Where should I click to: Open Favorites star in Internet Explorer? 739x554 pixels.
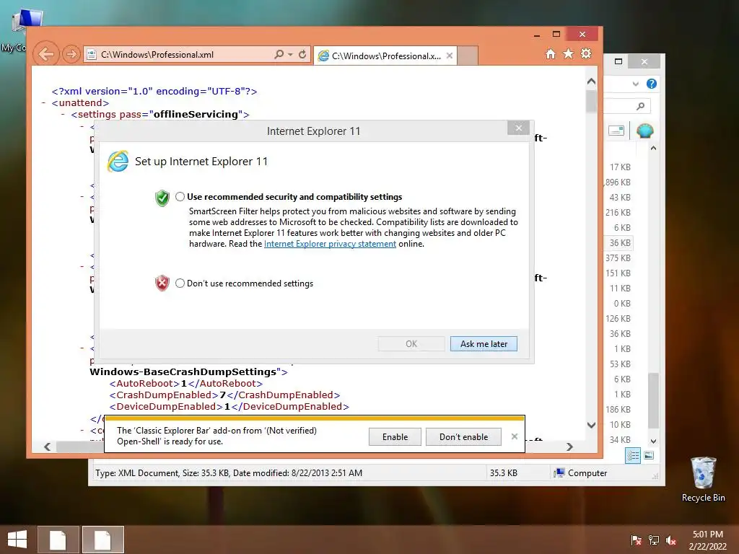(569, 53)
